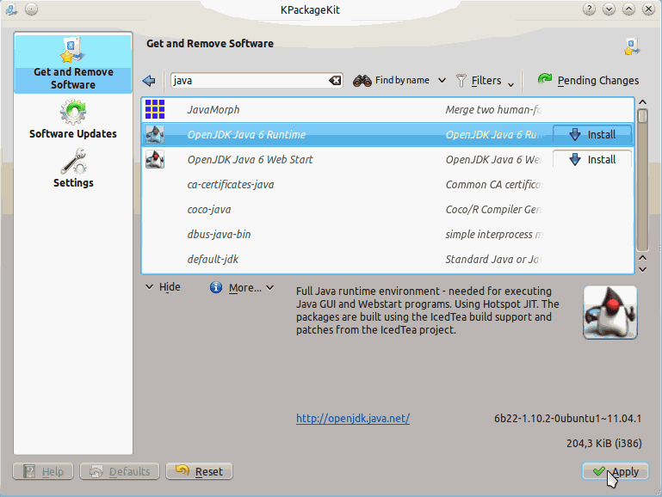Click the OpenJDK Java 6 Runtime icon

click(x=155, y=134)
